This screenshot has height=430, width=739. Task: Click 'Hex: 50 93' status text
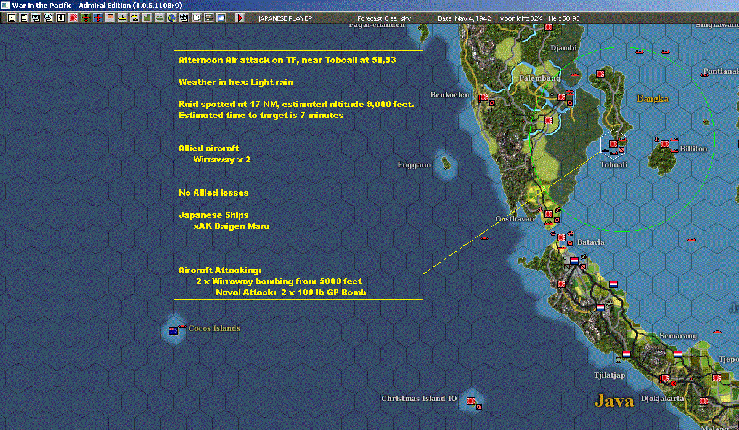564,18
